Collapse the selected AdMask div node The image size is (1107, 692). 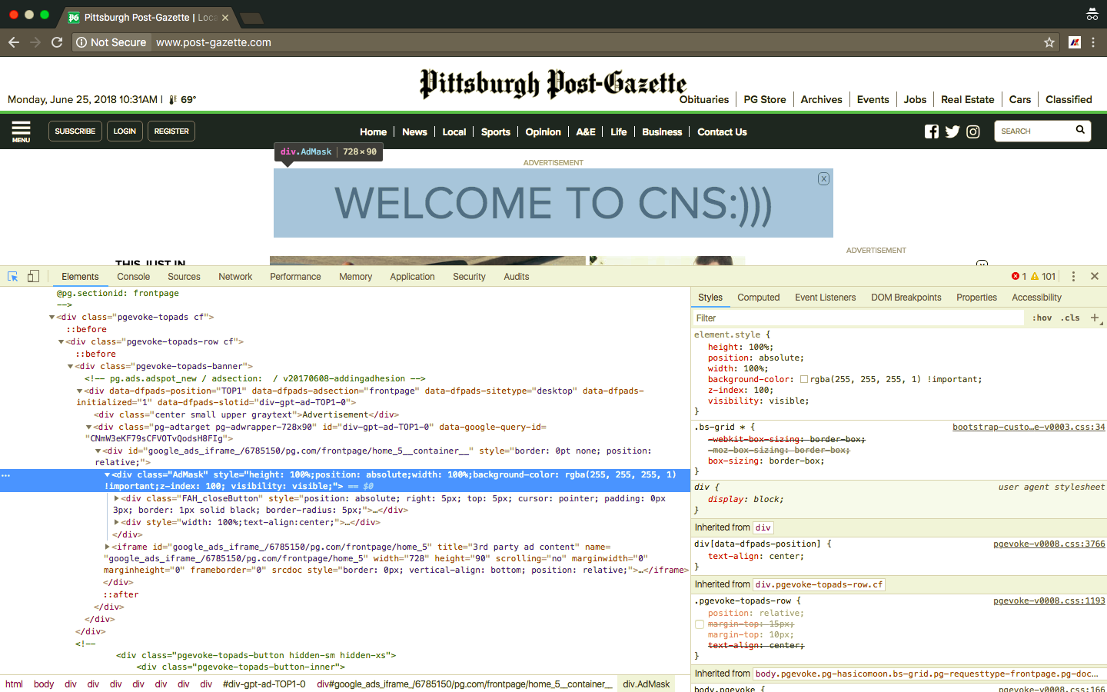pos(108,474)
